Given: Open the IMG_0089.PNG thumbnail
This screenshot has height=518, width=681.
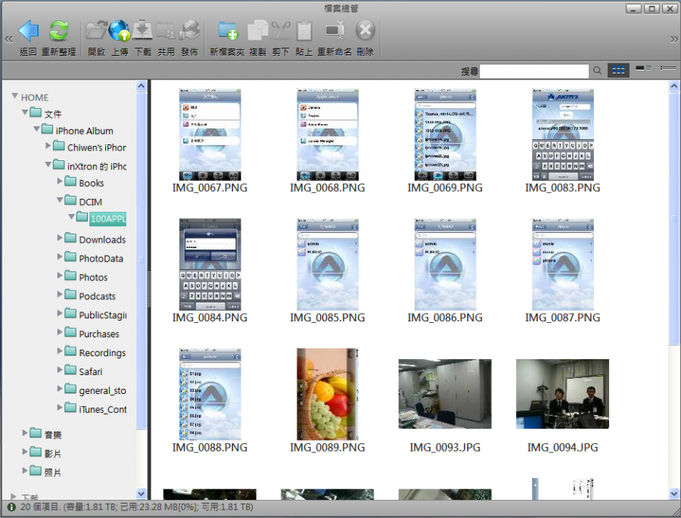Looking at the screenshot, I should click(327, 392).
